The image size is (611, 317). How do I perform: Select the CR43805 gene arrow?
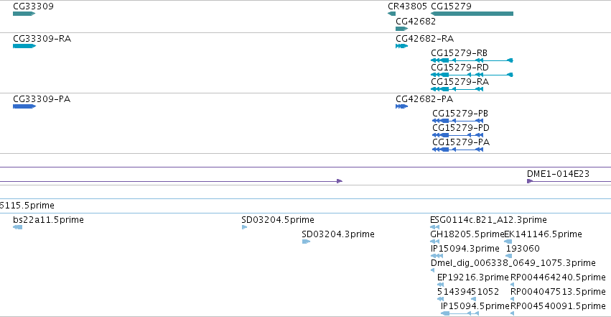[391, 14]
